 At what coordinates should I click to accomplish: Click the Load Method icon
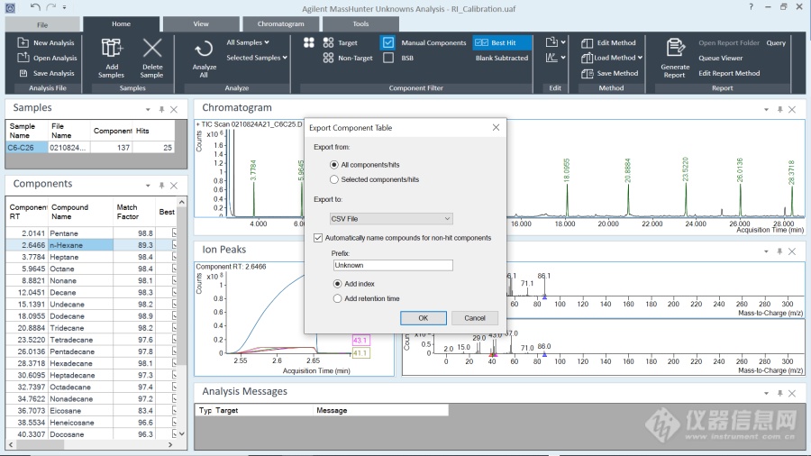(x=587, y=58)
